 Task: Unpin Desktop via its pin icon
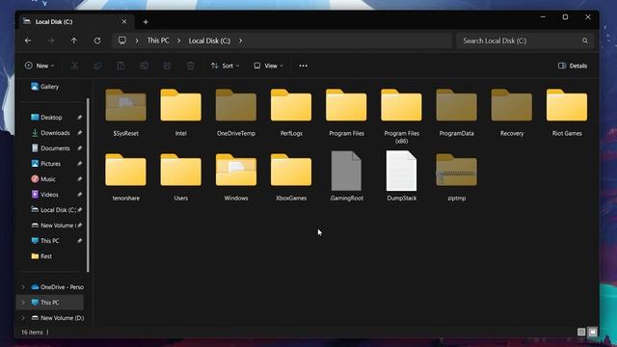tap(79, 118)
